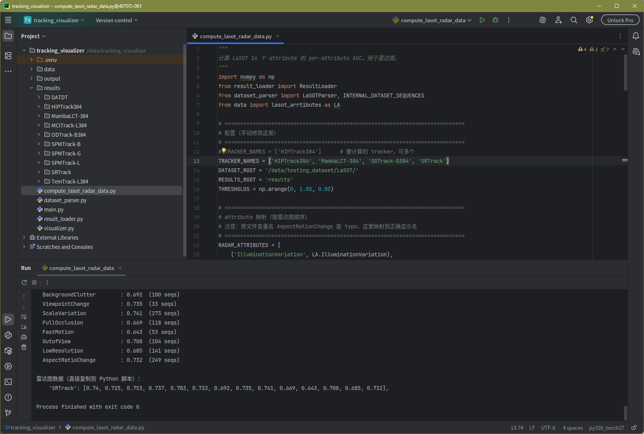644x434 pixels.
Task: Go to line via 13:74 position indicator
Action: click(x=517, y=428)
